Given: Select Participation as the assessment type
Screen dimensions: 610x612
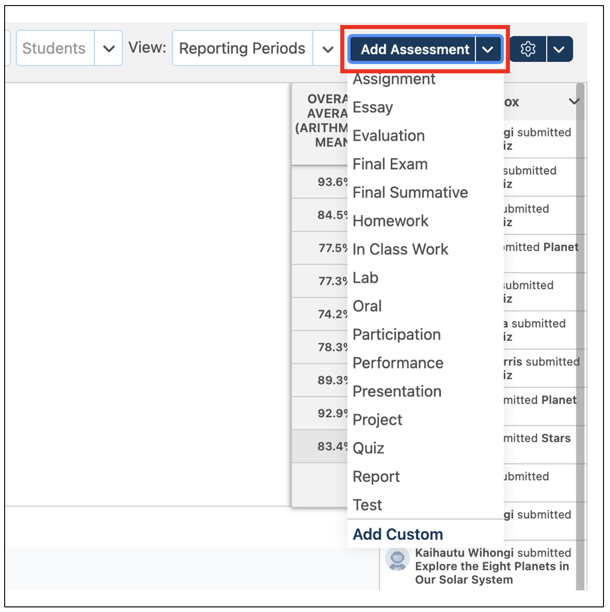Looking at the screenshot, I should [x=397, y=334].
